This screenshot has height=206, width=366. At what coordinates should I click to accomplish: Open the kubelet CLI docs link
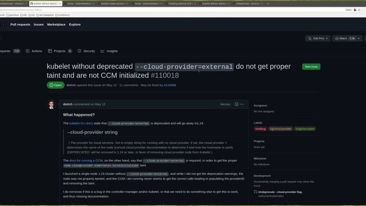tap(81, 123)
